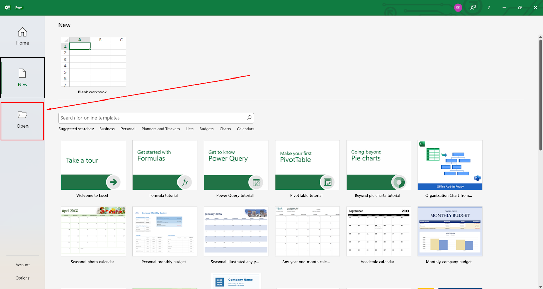Click the Formula tutorial caption
Image resolution: width=543 pixels, height=289 pixels.
click(164, 195)
